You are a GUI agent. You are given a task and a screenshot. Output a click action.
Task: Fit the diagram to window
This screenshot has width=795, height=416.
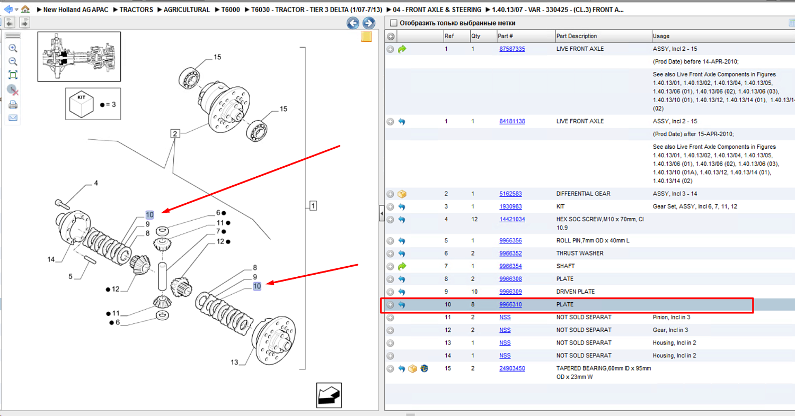[13, 75]
